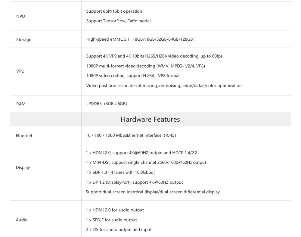Viewport: 301px width, 237px height.
Task: Select the Ethernet row label
Action: [24, 136]
